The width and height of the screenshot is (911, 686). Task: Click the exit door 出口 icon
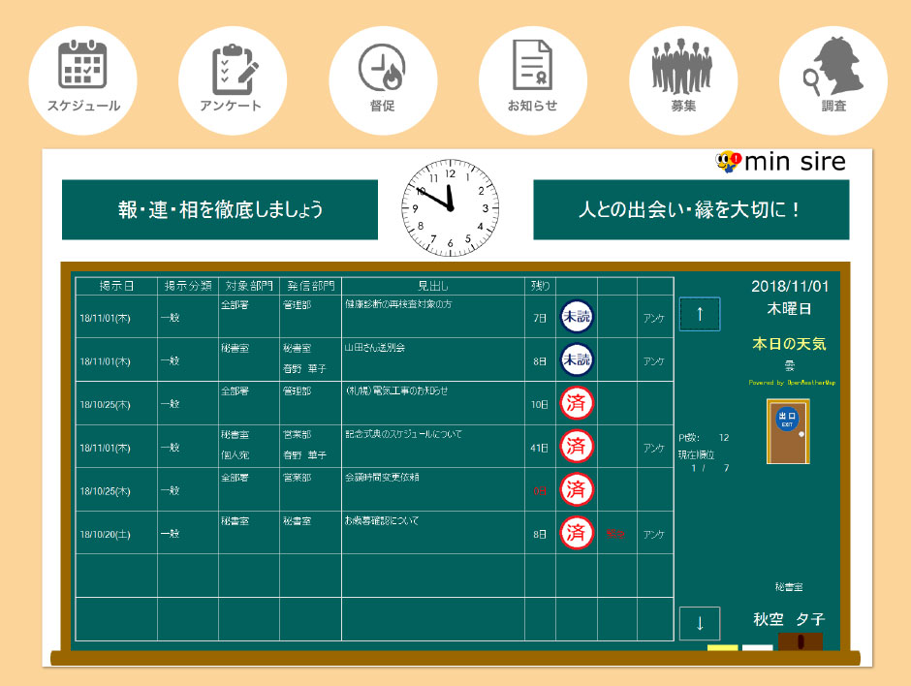(x=788, y=431)
